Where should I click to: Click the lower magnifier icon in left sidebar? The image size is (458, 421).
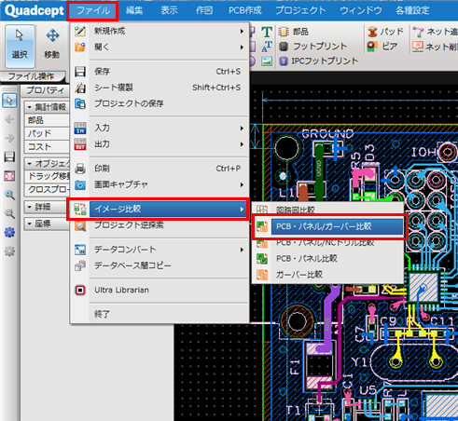point(9,213)
